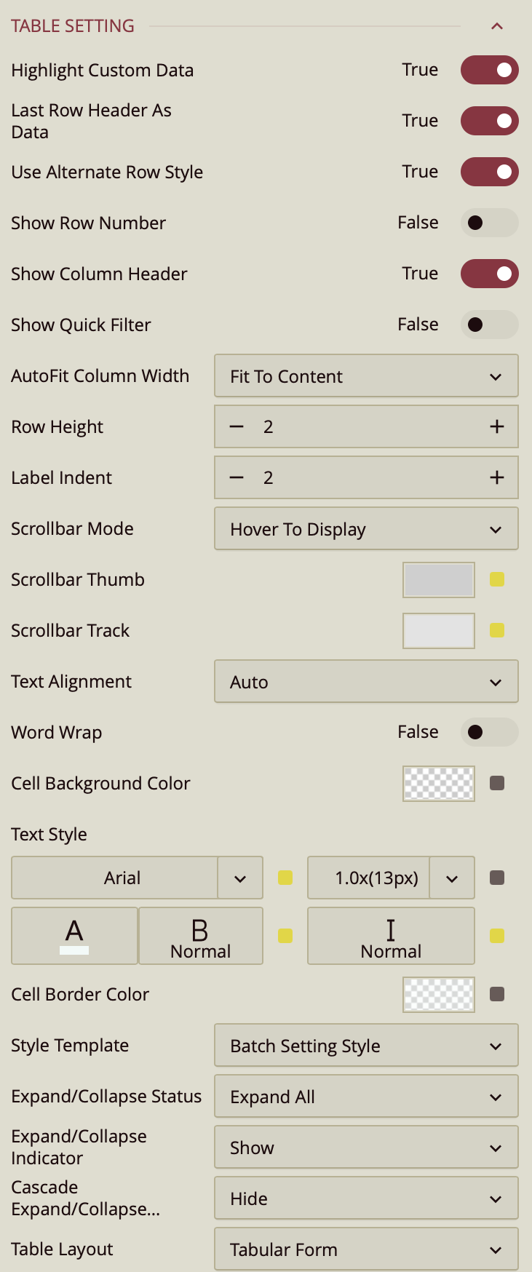Collapse the Table Setting section
532x1272 pixels.
[x=497, y=26]
